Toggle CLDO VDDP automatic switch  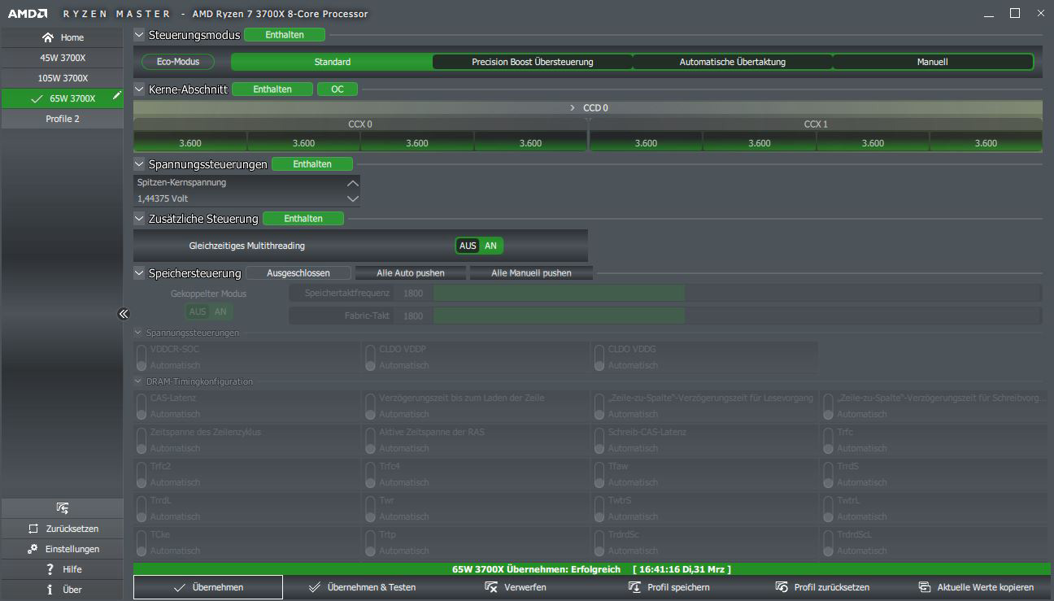[370, 357]
